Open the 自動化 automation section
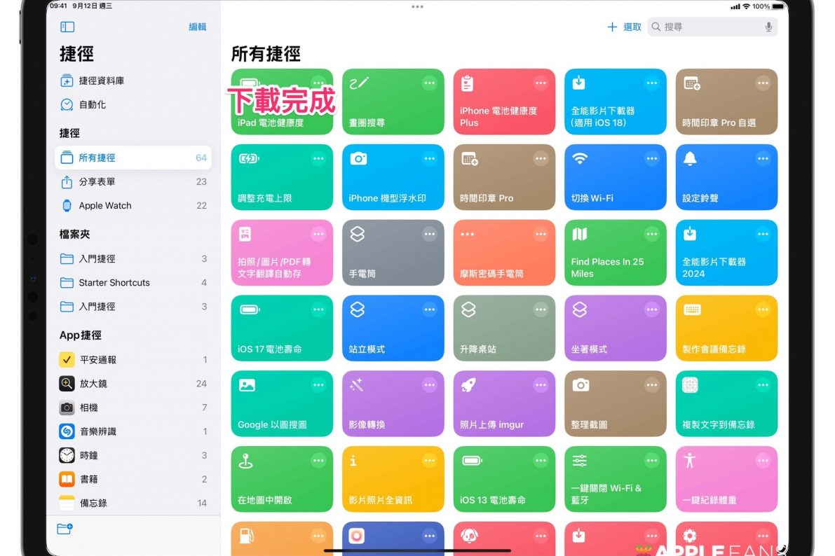The height and width of the screenshot is (556, 835). [92, 104]
